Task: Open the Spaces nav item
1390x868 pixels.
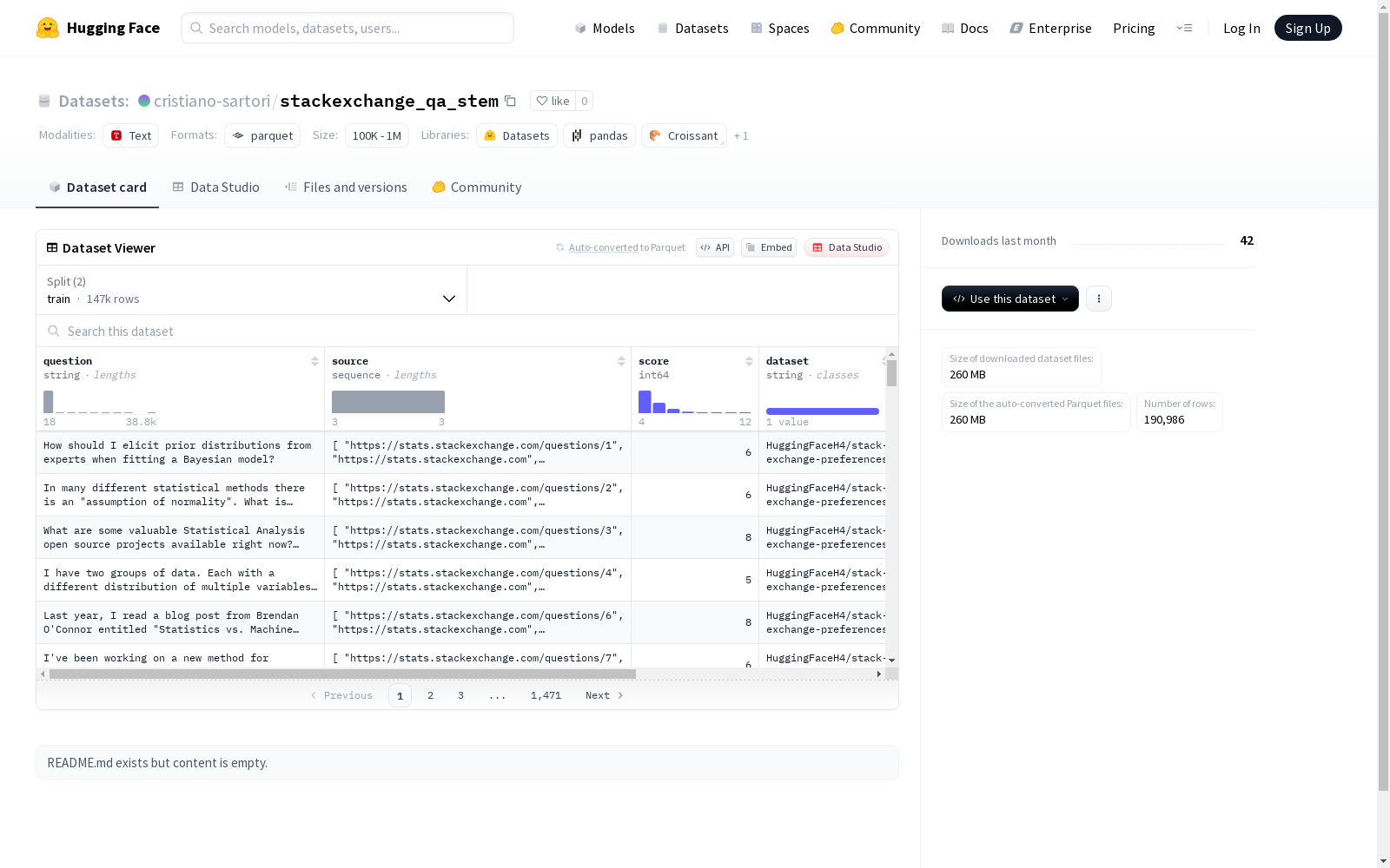Action: (x=779, y=28)
